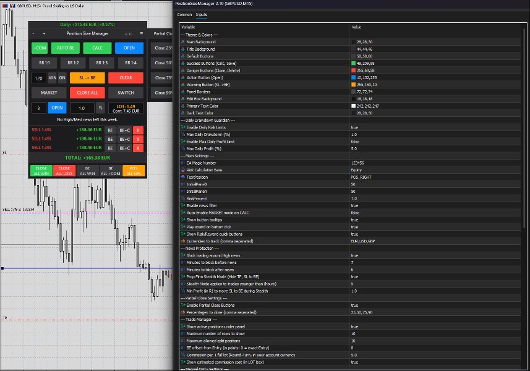The height and width of the screenshot is (371, 530).
Task: Click the CLOSE ALL red button
Action: pos(87,93)
